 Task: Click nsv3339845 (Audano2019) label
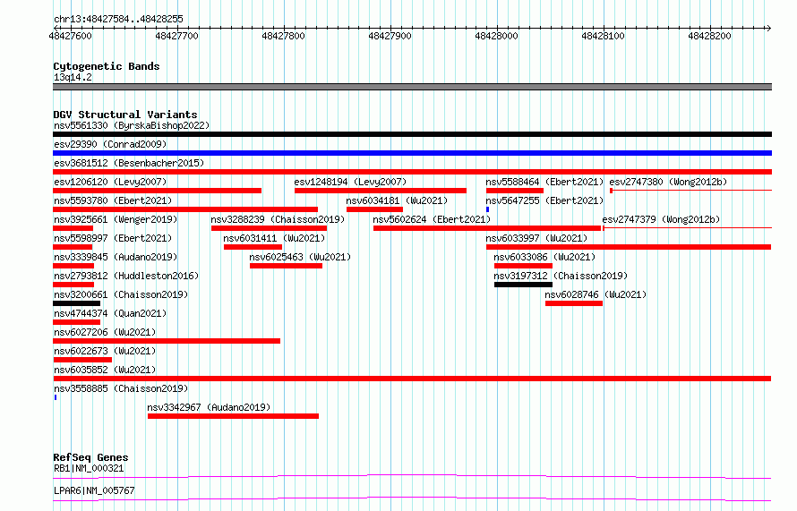[x=116, y=257]
